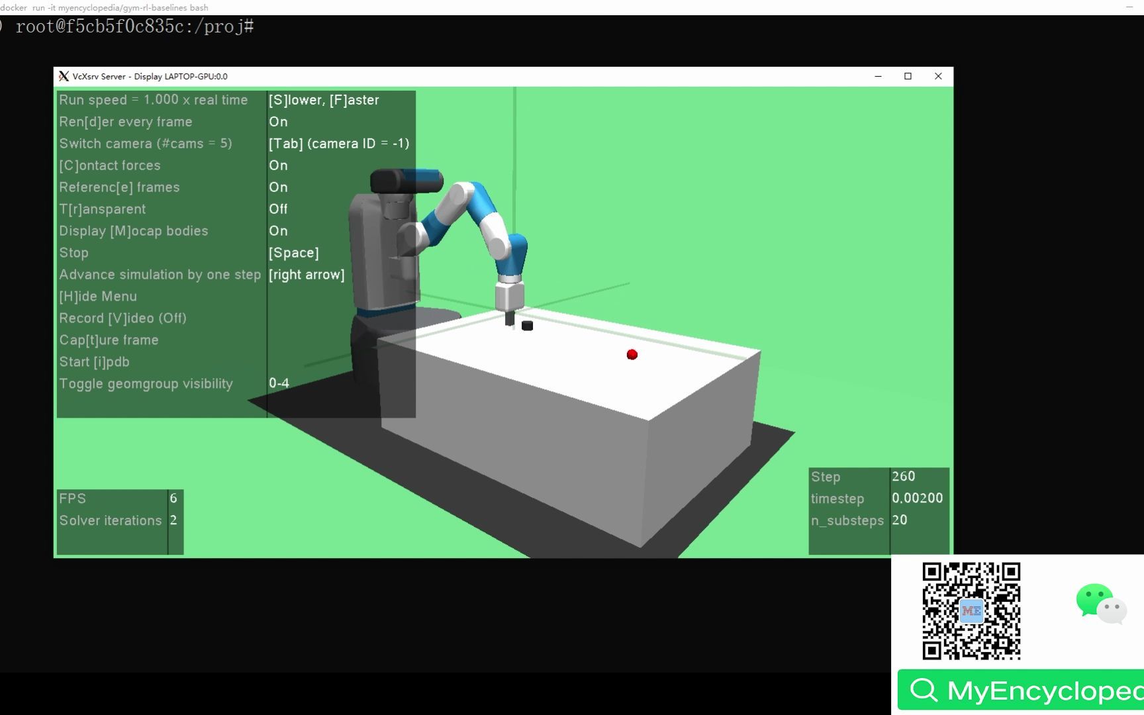The height and width of the screenshot is (715, 1144).
Task: Click 'Solver iterations' label
Action: tap(111, 520)
